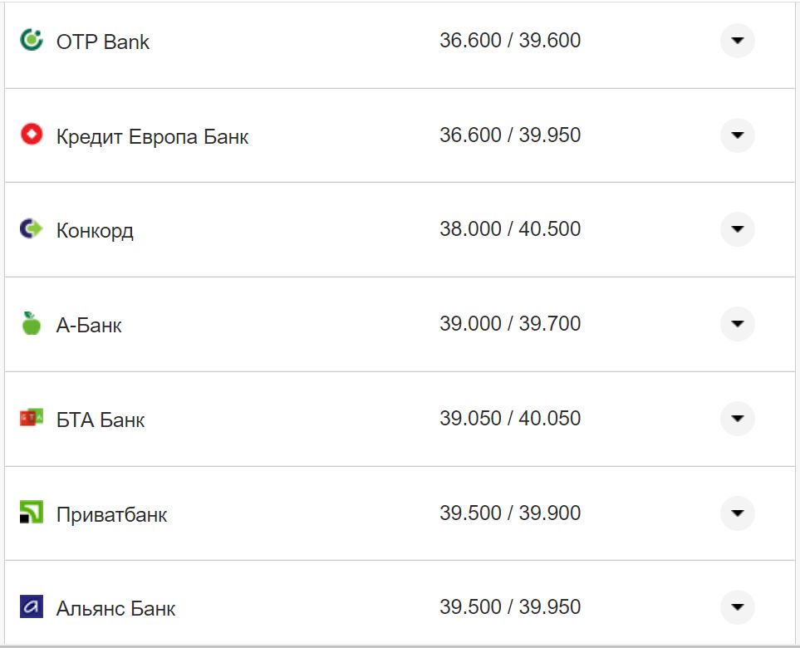Click the Альянс Банк blue logo

[31, 606]
